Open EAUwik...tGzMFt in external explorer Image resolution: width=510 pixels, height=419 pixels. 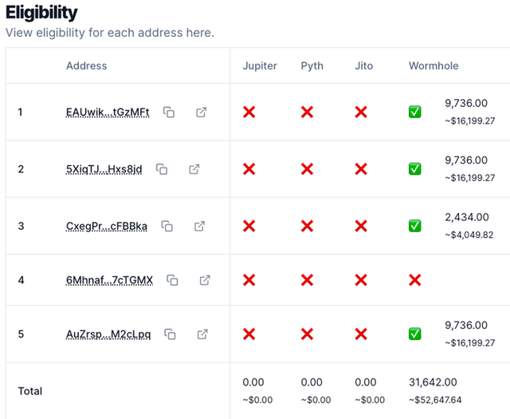(x=202, y=112)
